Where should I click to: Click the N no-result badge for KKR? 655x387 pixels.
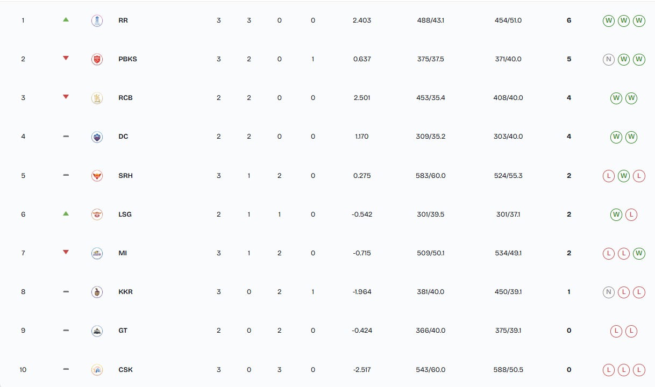[609, 292]
